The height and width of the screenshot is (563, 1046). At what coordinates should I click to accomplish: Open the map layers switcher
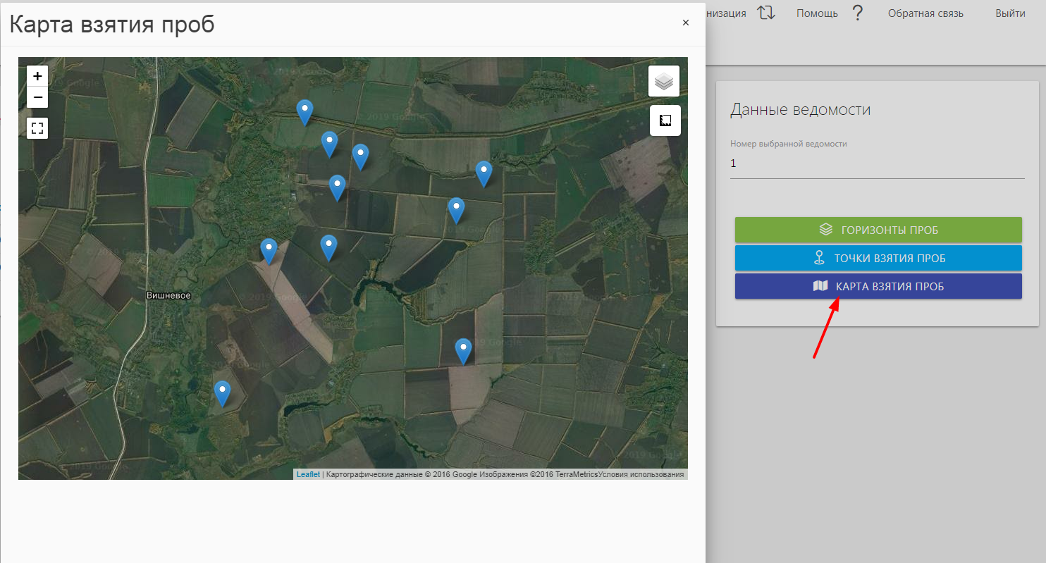pos(663,81)
